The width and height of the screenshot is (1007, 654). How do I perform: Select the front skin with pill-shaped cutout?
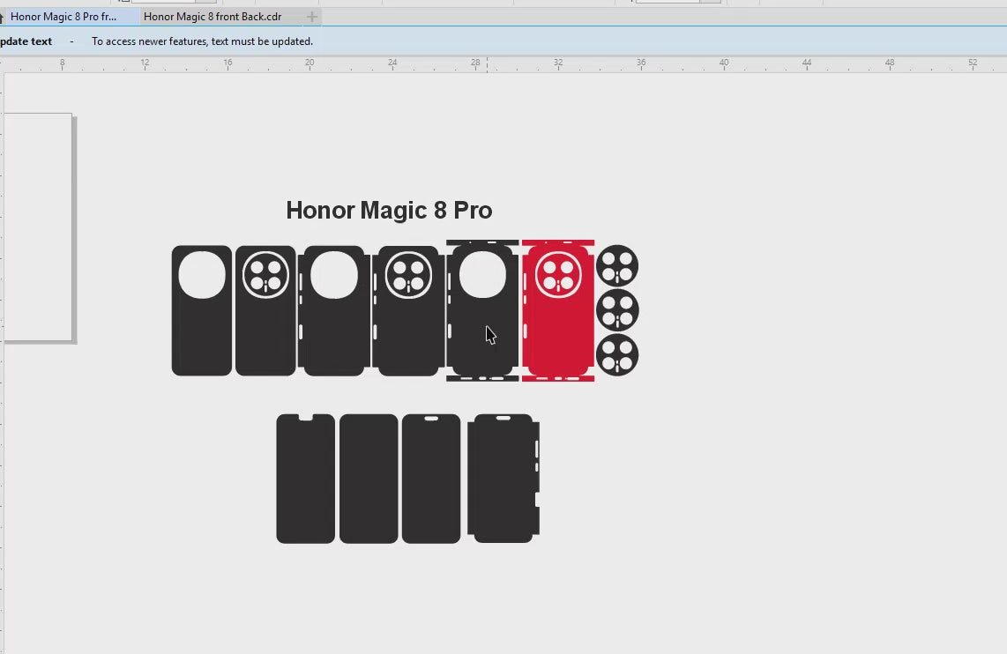[431, 480]
